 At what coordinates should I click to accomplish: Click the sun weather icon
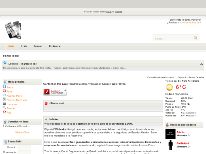169,87
